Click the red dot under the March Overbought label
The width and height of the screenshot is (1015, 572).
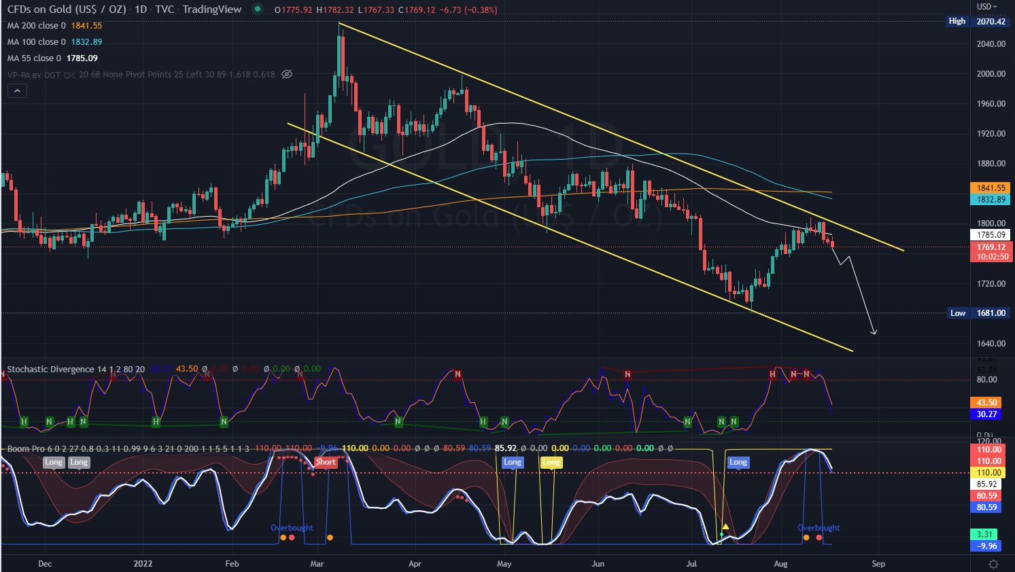(x=292, y=537)
